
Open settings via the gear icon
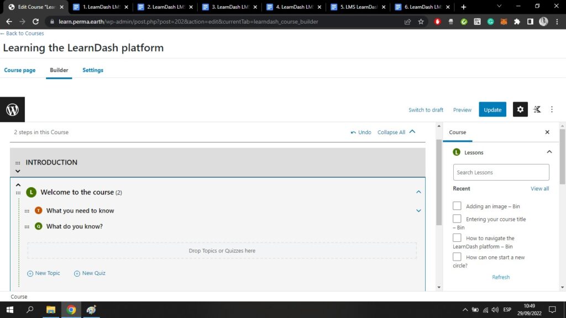point(520,109)
